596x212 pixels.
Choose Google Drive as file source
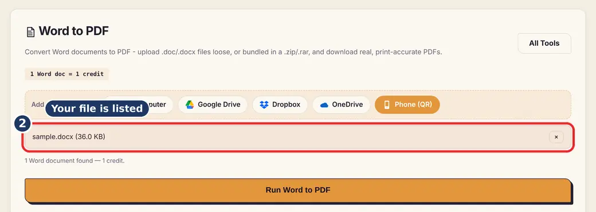tap(213, 104)
